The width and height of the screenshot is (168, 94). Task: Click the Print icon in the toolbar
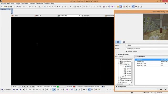pyautogui.click(x=11, y=7)
